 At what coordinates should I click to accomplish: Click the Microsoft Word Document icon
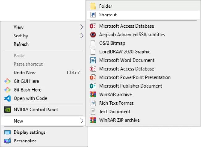pyautogui.click(x=93, y=60)
